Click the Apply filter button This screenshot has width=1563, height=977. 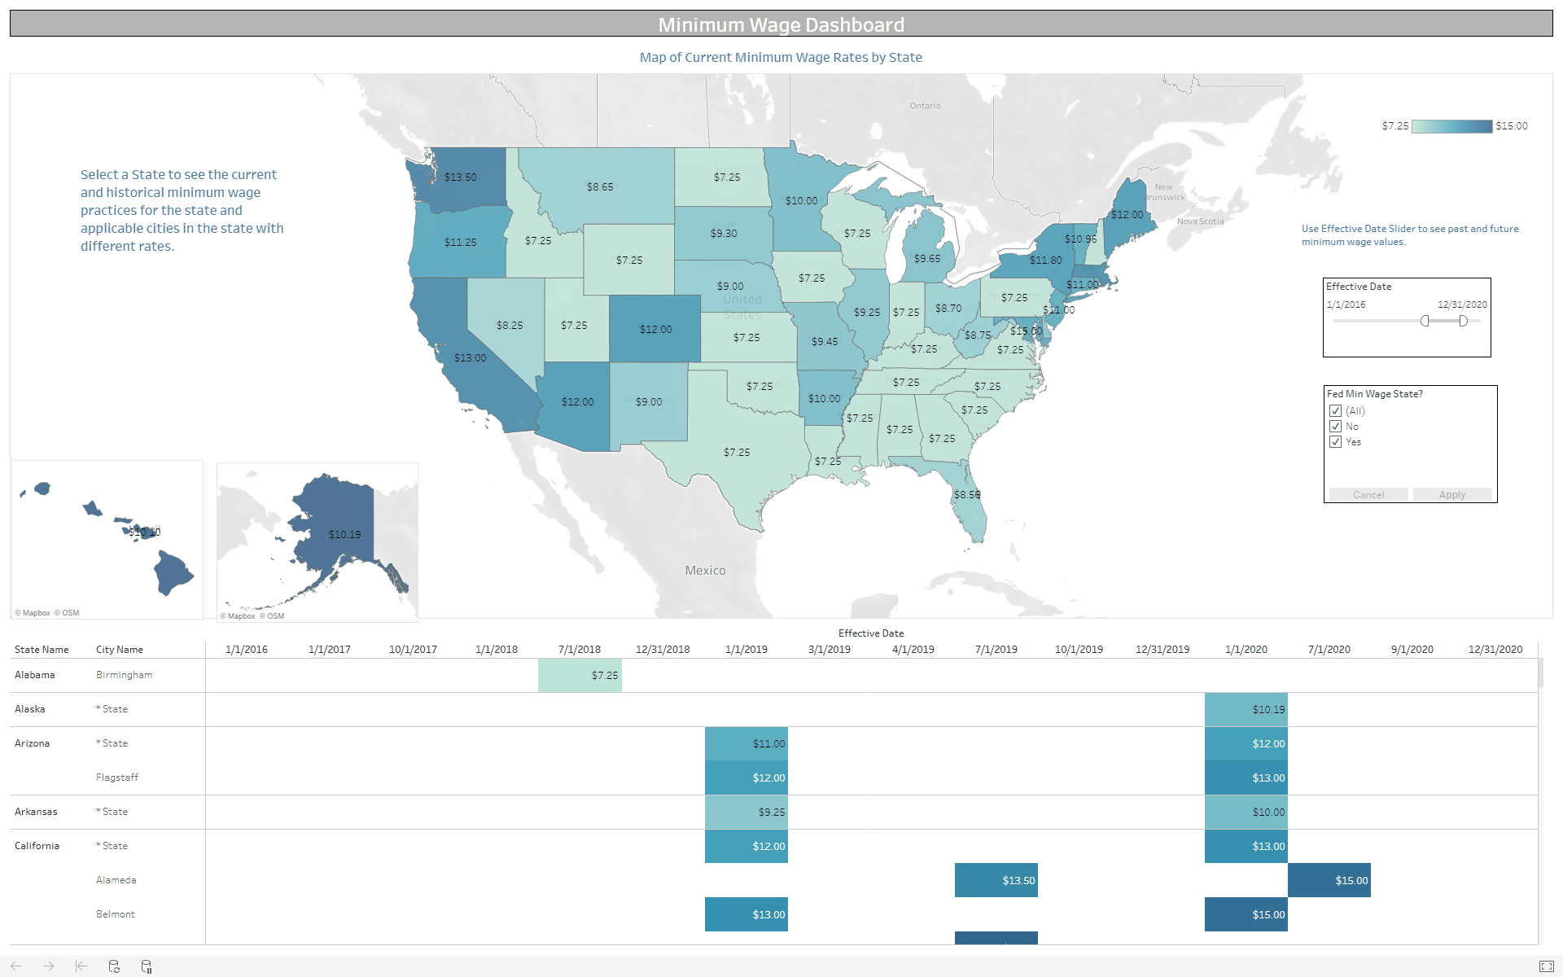click(x=1452, y=494)
